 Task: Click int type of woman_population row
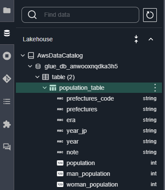[153, 184]
